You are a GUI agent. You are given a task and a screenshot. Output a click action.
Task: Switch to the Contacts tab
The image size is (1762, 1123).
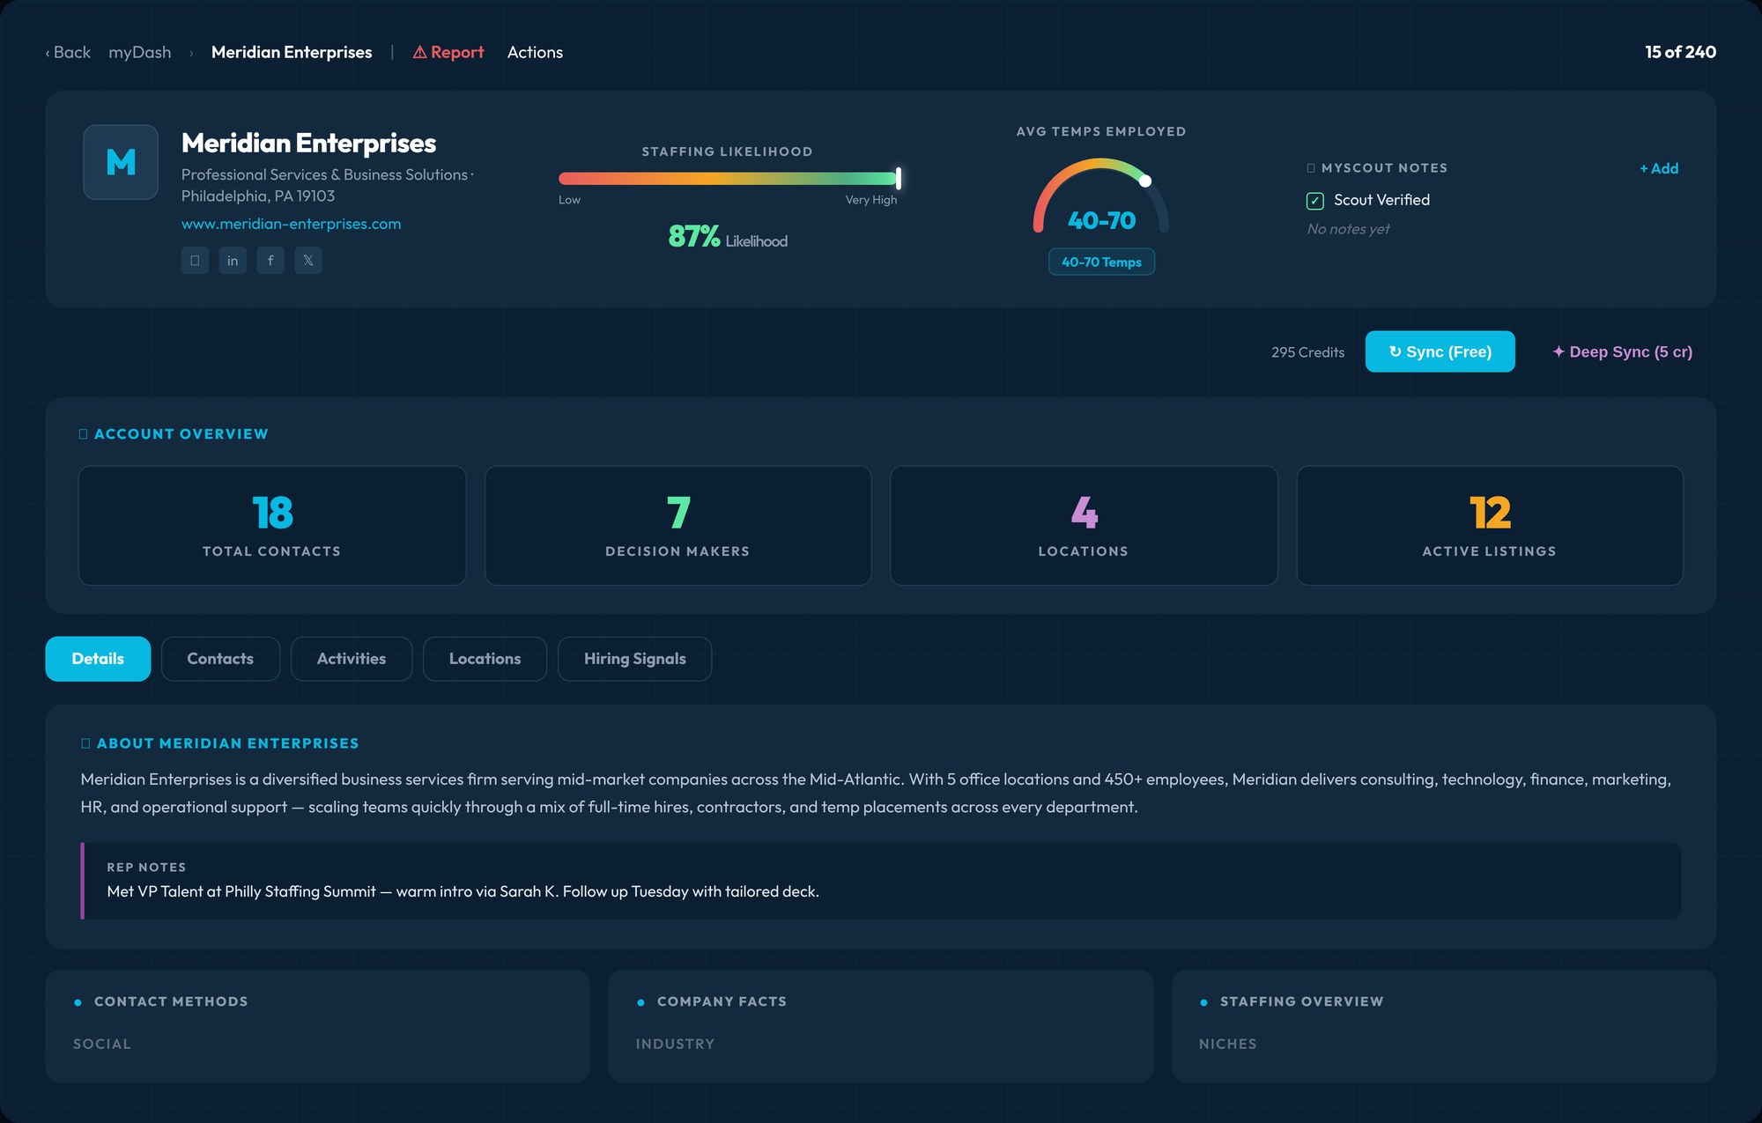[220, 658]
